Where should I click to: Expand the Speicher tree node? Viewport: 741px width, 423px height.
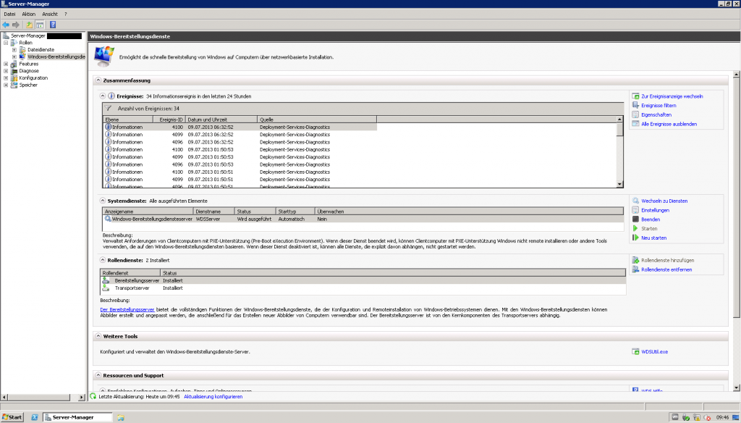click(x=6, y=85)
